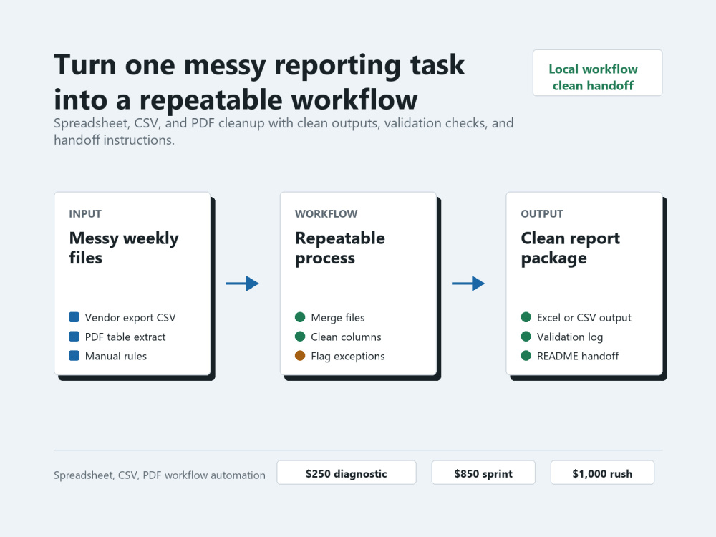Click the README handoff text
The image size is (716, 537).
tap(578, 356)
